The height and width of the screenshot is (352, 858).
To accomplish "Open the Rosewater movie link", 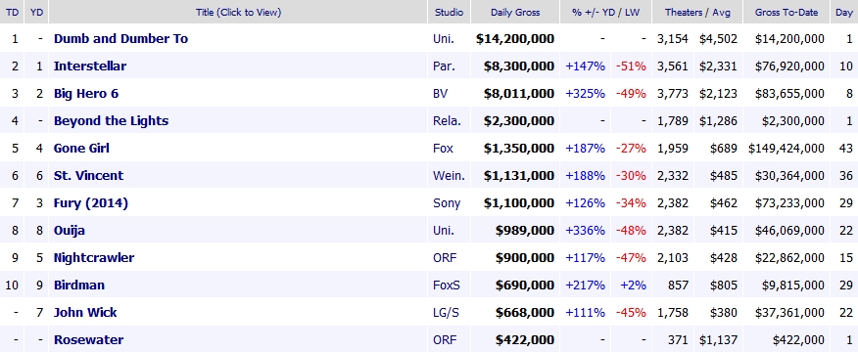I will (88, 339).
